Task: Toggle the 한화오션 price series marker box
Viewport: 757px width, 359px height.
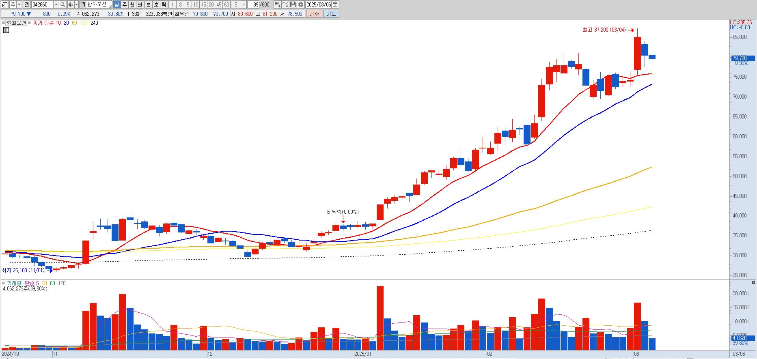Action: coord(4,23)
